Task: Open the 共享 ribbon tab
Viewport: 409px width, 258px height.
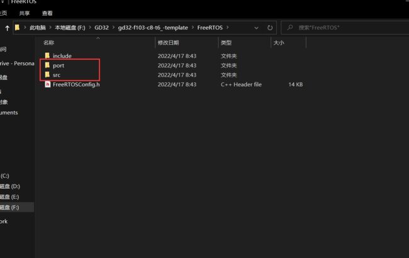Action: (x=25, y=13)
